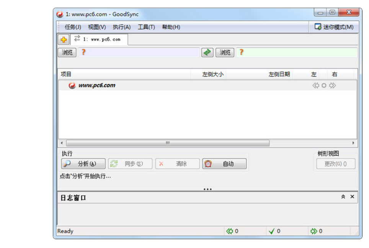
Task: Click the orange question mark in left path
Action: (83, 52)
